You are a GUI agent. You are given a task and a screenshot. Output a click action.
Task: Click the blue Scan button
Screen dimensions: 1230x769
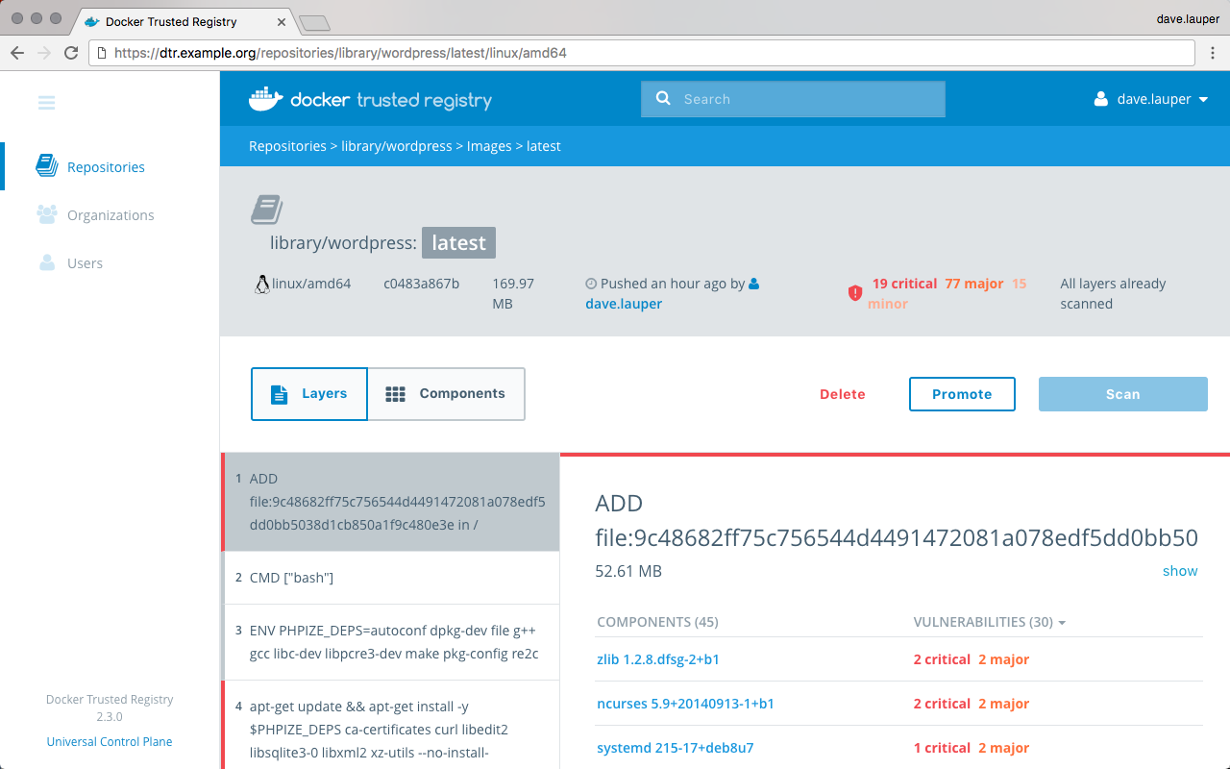1122,394
